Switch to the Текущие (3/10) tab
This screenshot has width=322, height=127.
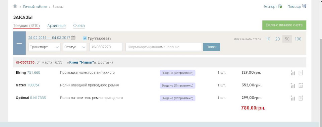[x=26, y=26]
